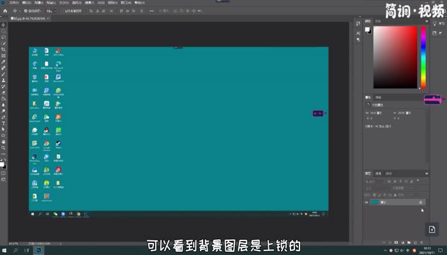
Task: Toggle lock image pixels brush icon
Action: 379,195
